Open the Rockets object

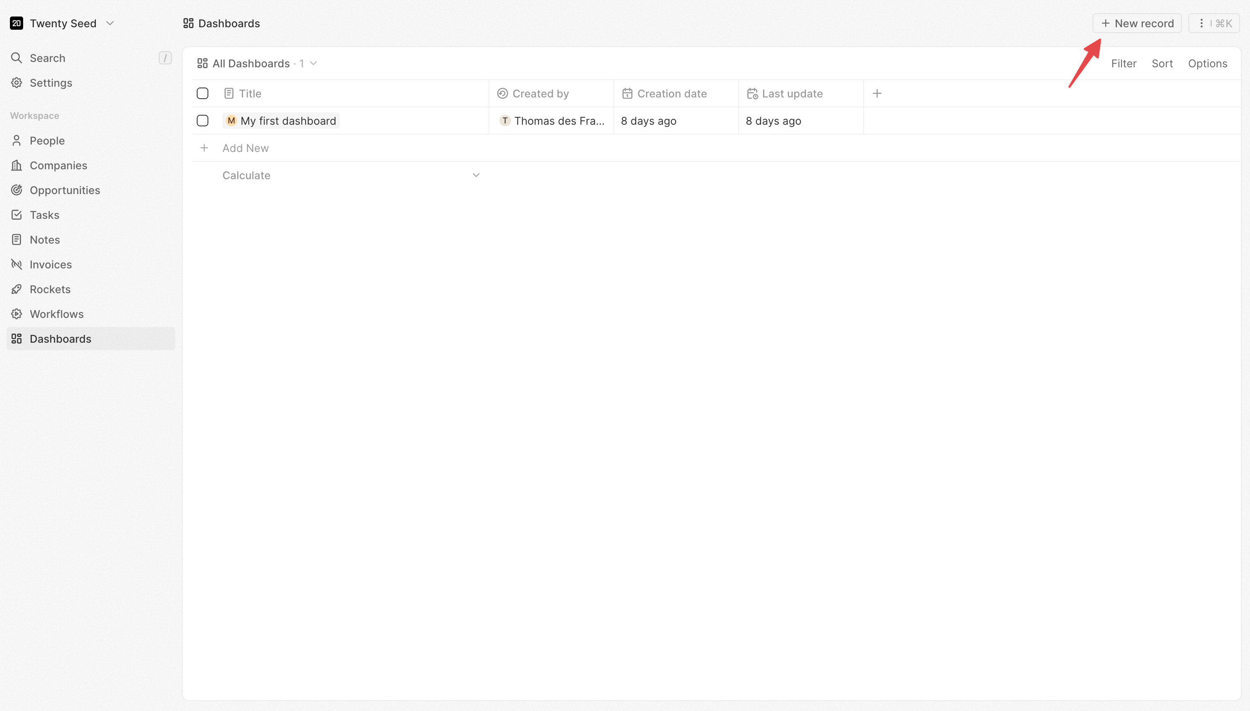click(x=49, y=289)
